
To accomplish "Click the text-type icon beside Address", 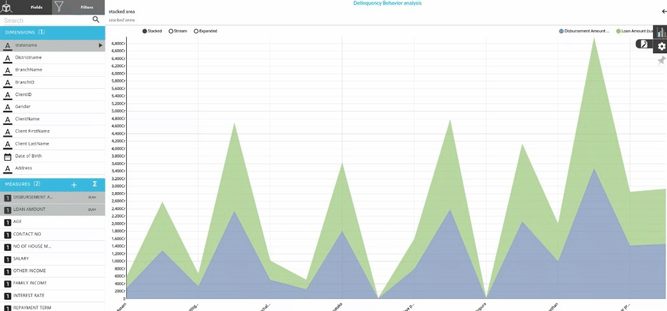I will pyautogui.click(x=7, y=168).
